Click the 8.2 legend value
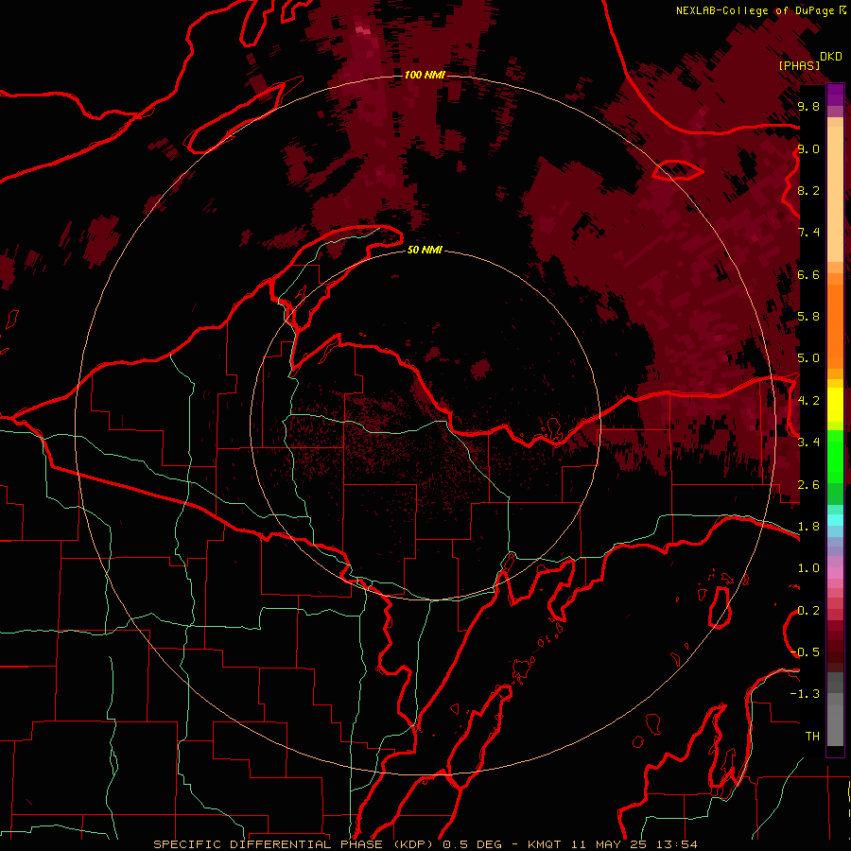The image size is (851, 851). 808,191
